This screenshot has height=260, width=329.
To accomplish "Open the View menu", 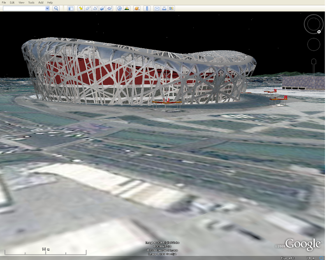I will pyautogui.click(x=21, y=2).
